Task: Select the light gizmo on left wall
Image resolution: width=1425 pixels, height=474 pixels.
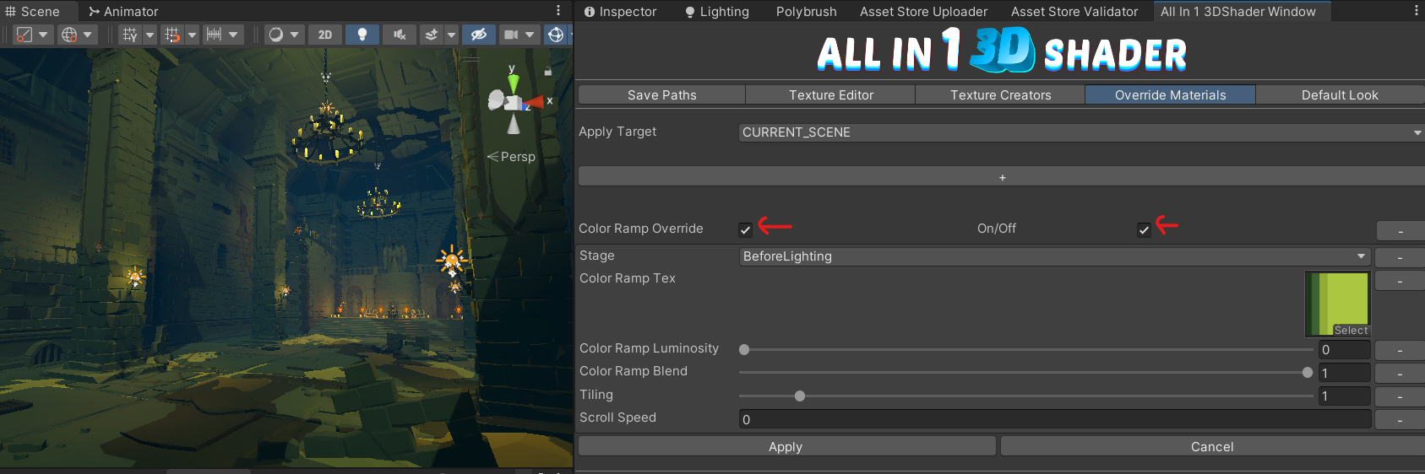Action: [135, 276]
